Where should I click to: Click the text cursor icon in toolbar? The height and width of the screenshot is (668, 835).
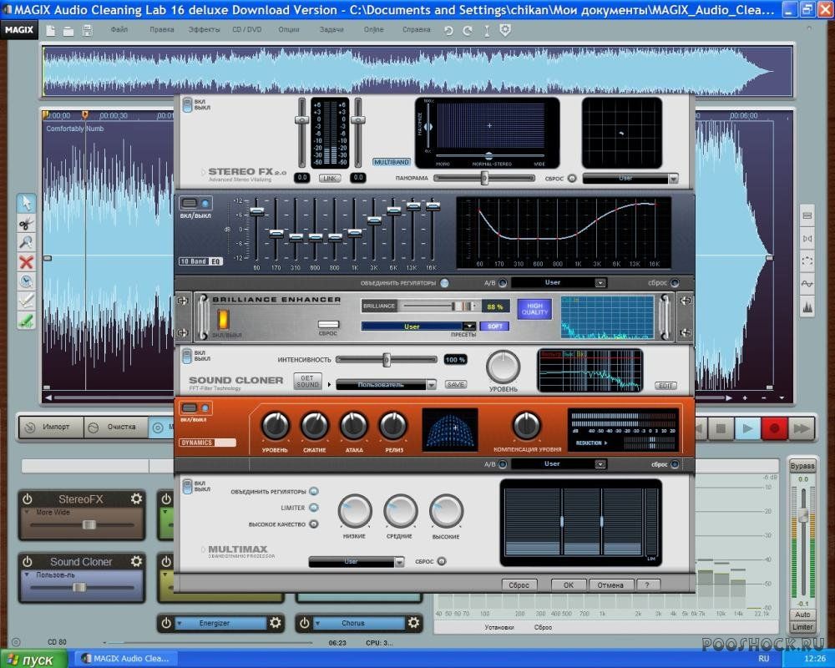[x=486, y=31]
